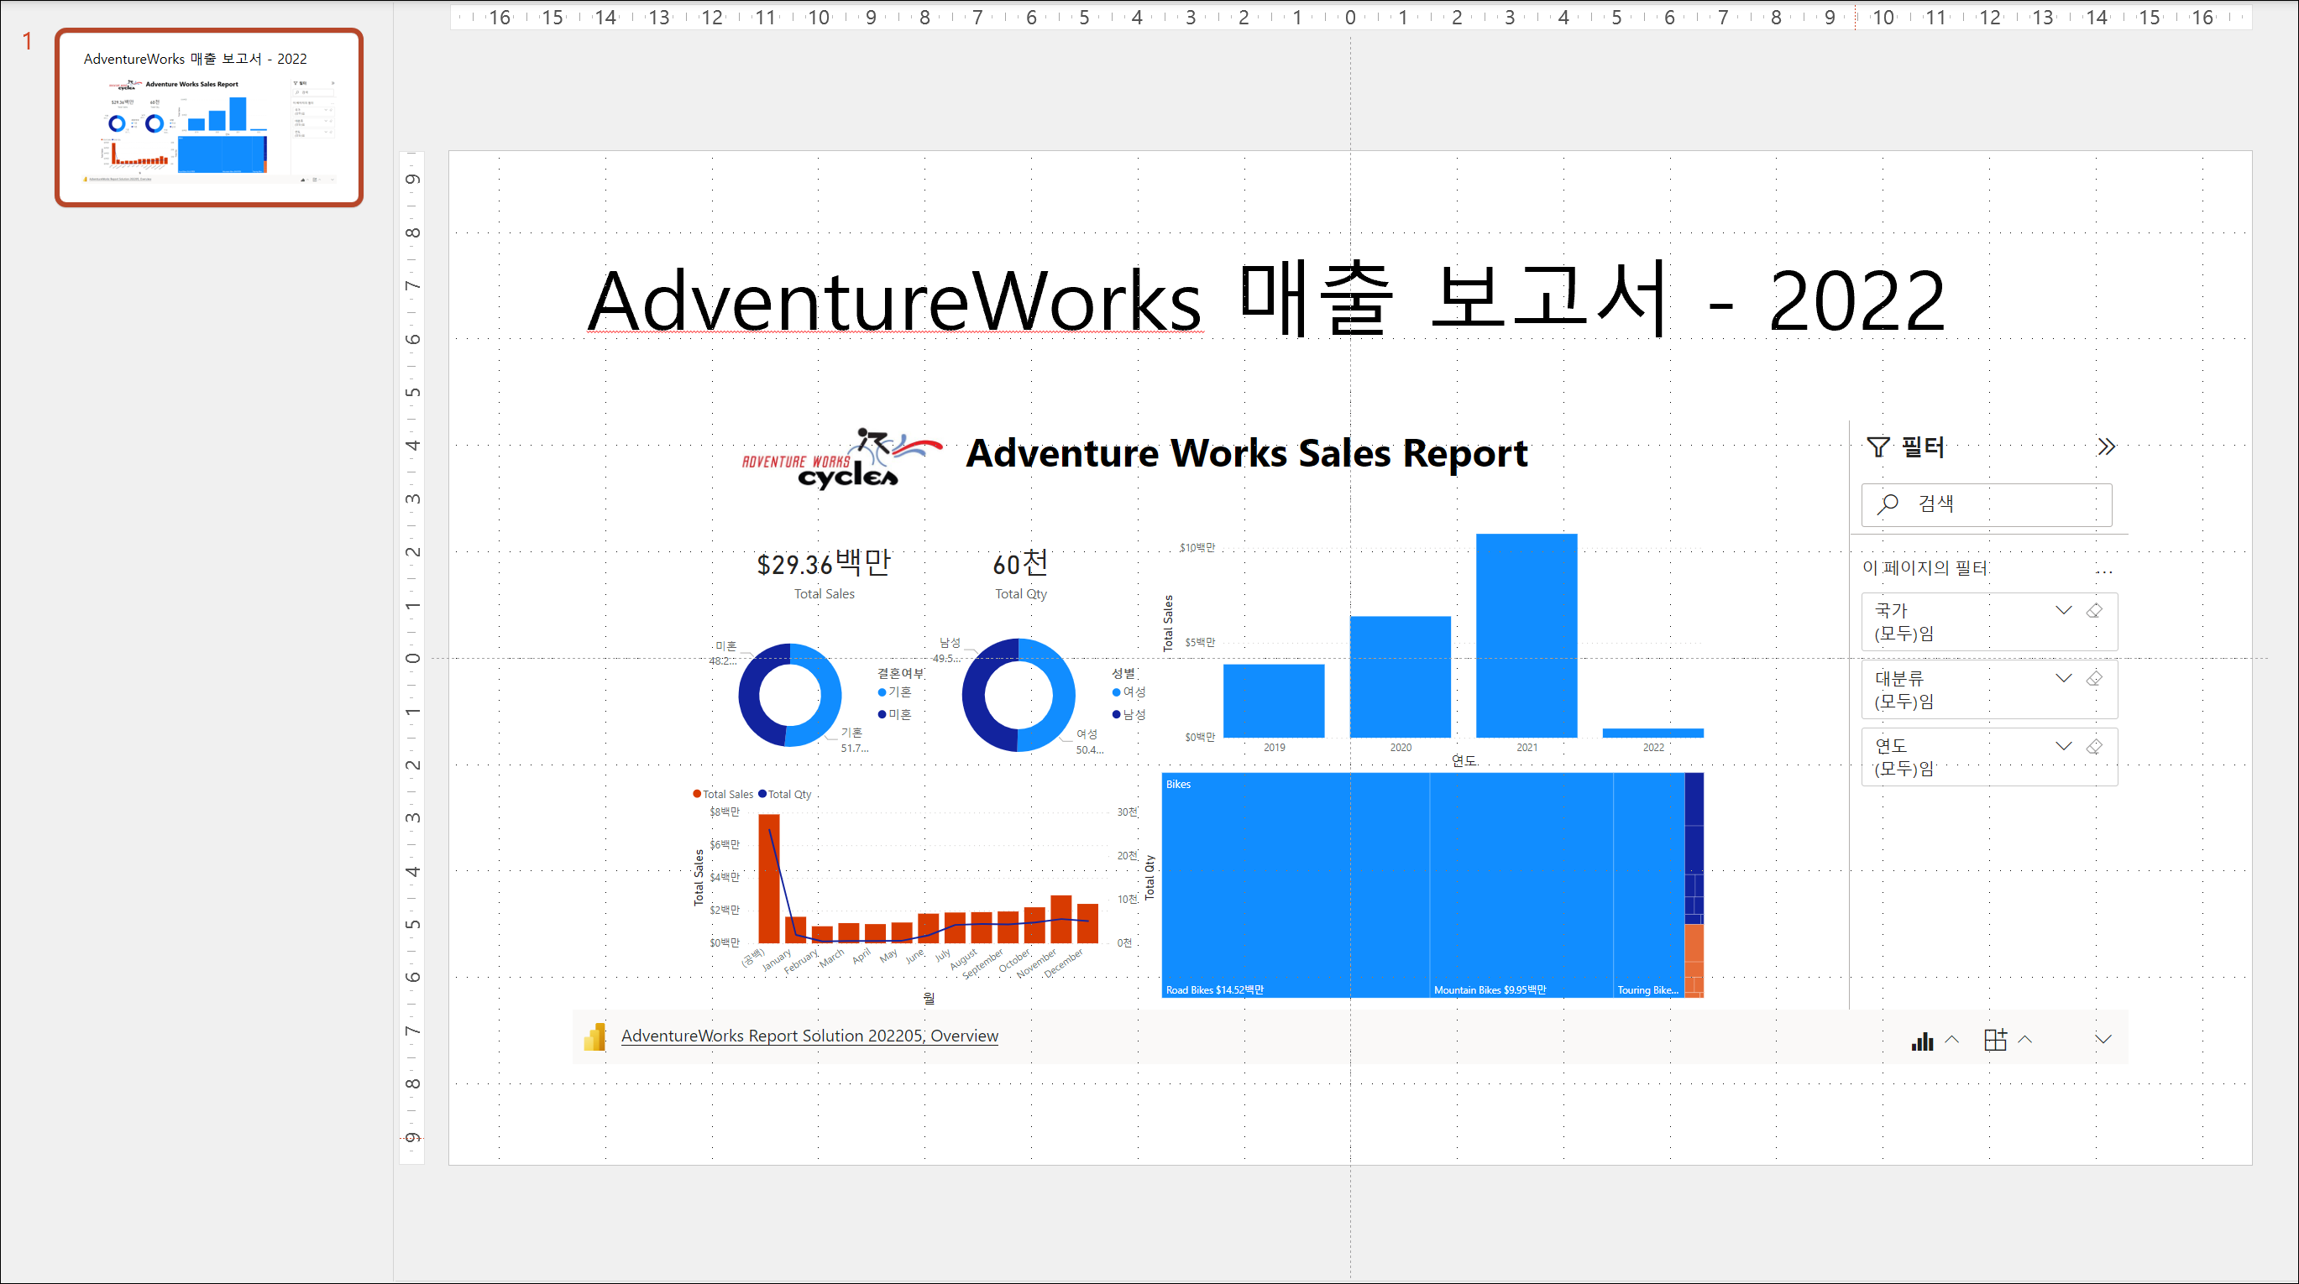Click the Road Bikes treemap tile

coord(1294,884)
